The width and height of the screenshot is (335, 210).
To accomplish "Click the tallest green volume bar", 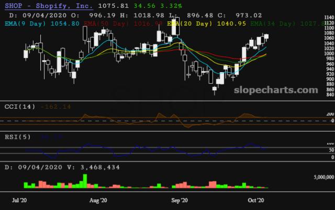I will click(x=84, y=181).
